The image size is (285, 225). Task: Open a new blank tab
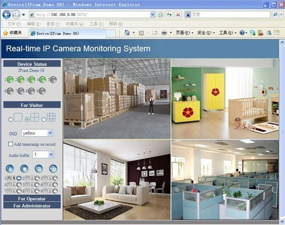tap(111, 34)
